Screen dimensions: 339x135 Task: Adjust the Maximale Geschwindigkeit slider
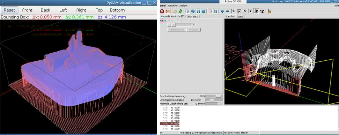click(x=214, y=104)
